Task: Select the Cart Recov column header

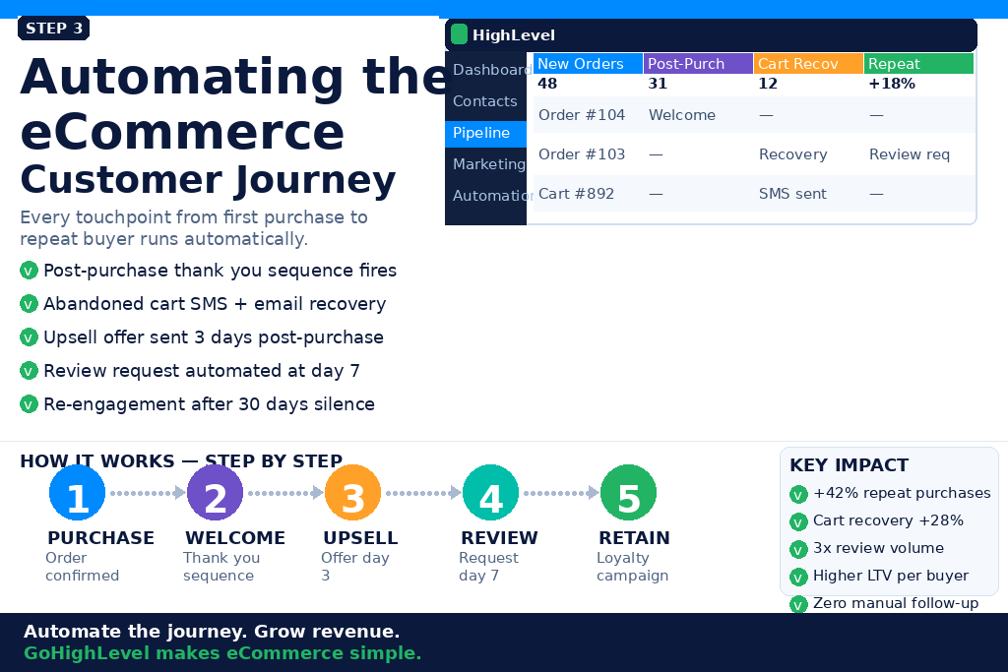Action: pyautogui.click(x=809, y=64)
